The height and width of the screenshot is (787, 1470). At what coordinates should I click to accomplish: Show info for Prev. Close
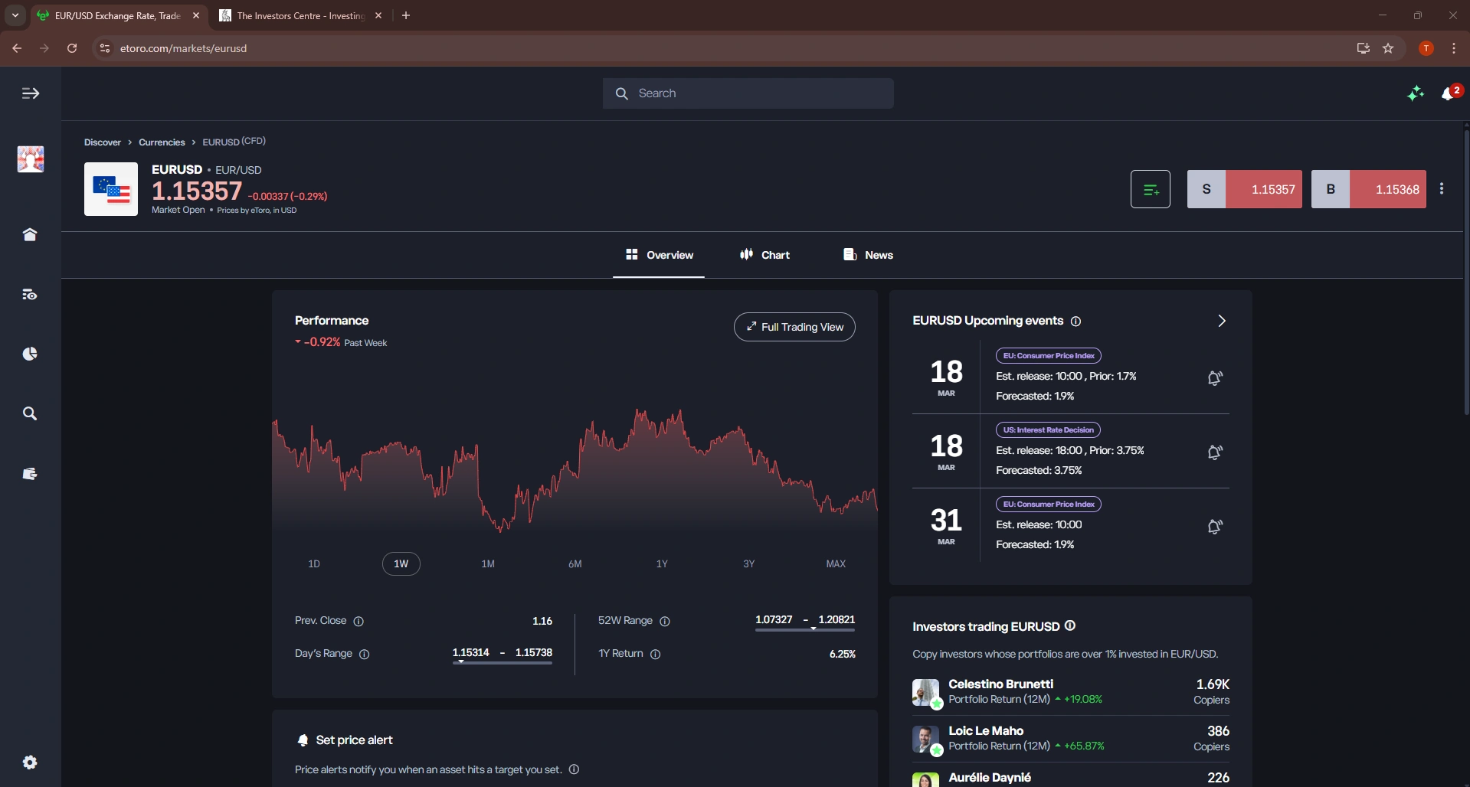358,622
